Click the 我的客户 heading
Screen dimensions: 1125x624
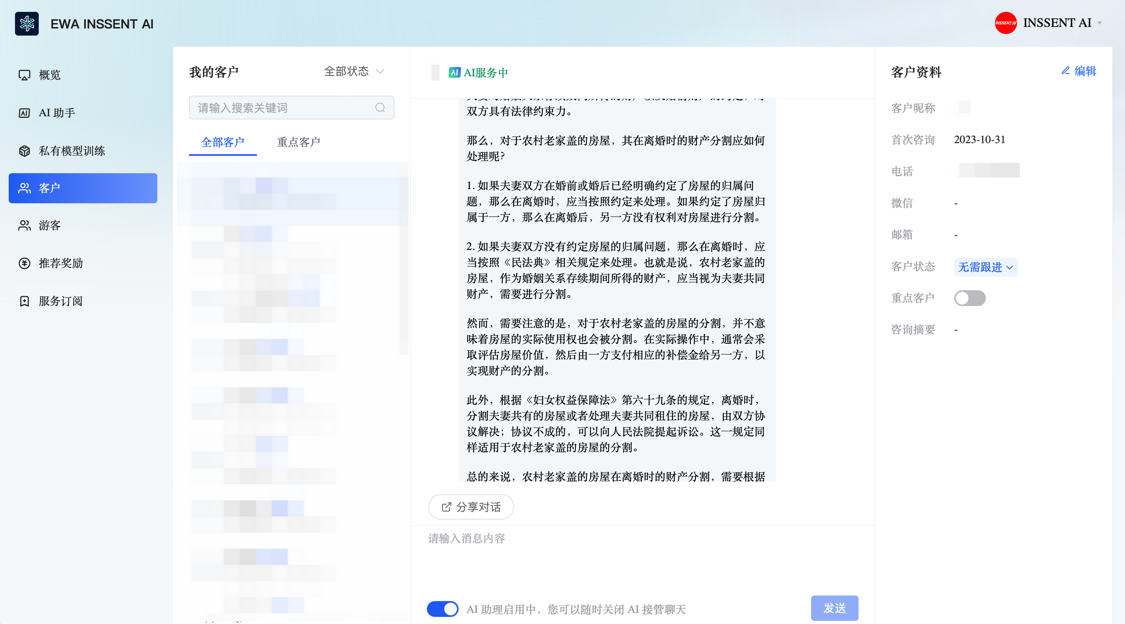coord(213,72)
